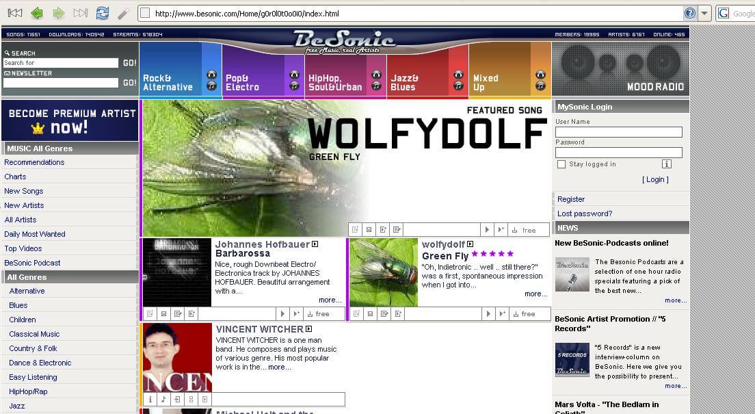Open BeSonic Podcast in the music menu

[x=32, y=263]
